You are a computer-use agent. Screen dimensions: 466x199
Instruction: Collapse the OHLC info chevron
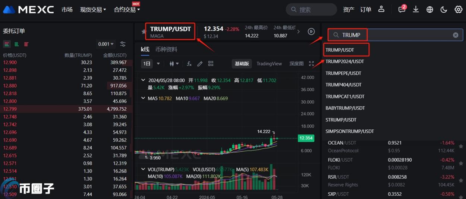144,80
